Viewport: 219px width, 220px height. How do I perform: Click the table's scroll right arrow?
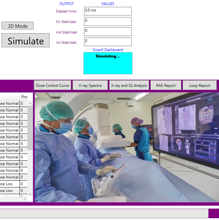pos(25,199)
